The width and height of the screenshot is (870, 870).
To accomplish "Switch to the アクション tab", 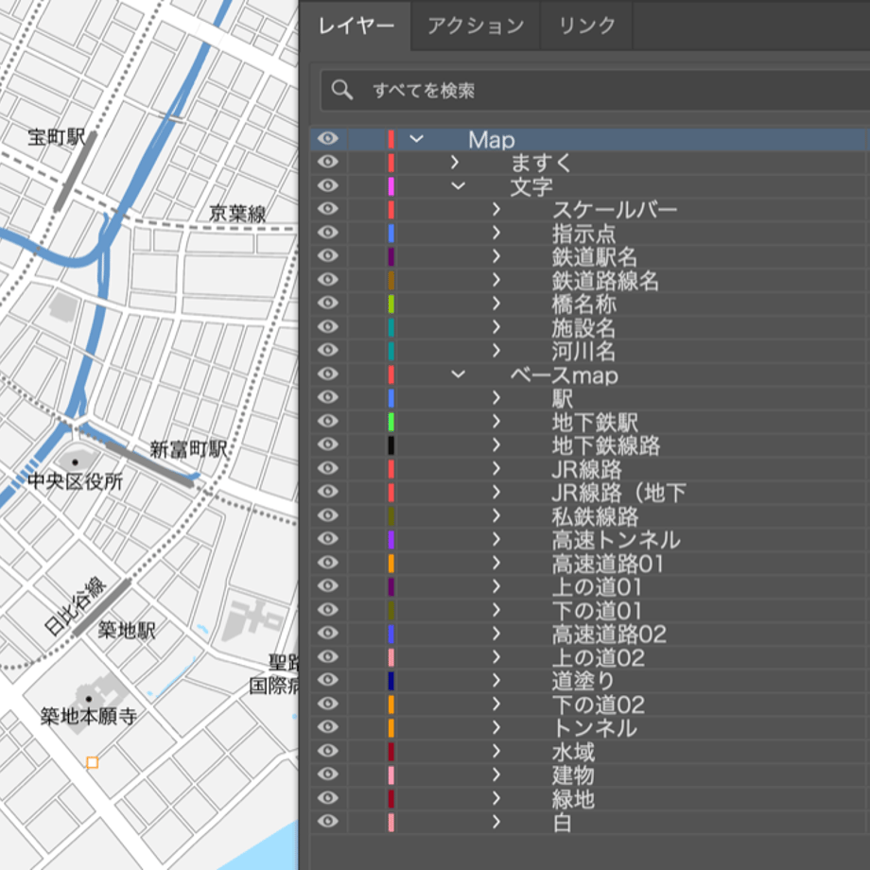I will tap(476, 26).
